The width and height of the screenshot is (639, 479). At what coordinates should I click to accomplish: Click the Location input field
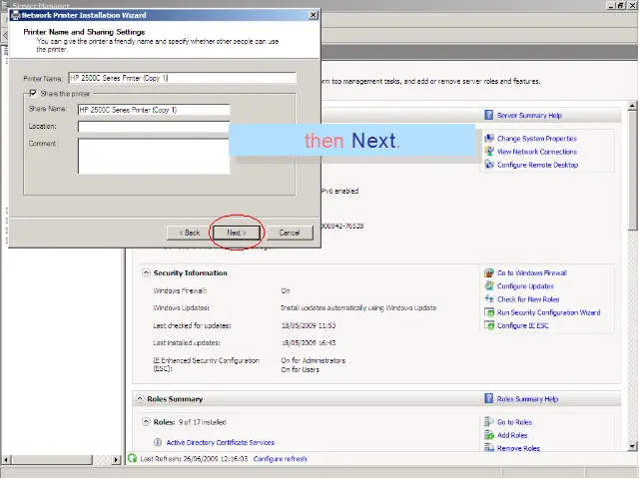(x=154, y=127)
